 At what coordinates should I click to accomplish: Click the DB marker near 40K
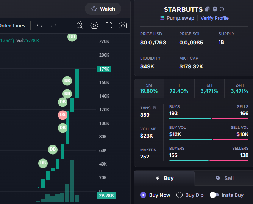point(43,163)
